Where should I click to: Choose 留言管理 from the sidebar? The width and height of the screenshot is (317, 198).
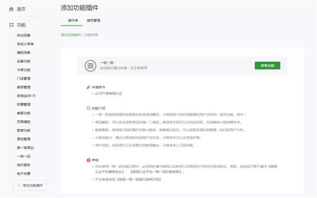(x=24, y=87)
